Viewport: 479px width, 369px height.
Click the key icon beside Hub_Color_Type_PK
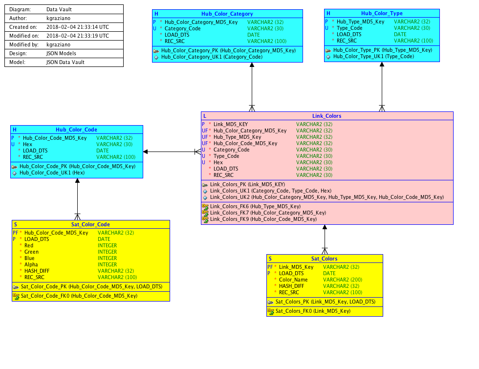(328, 50)
